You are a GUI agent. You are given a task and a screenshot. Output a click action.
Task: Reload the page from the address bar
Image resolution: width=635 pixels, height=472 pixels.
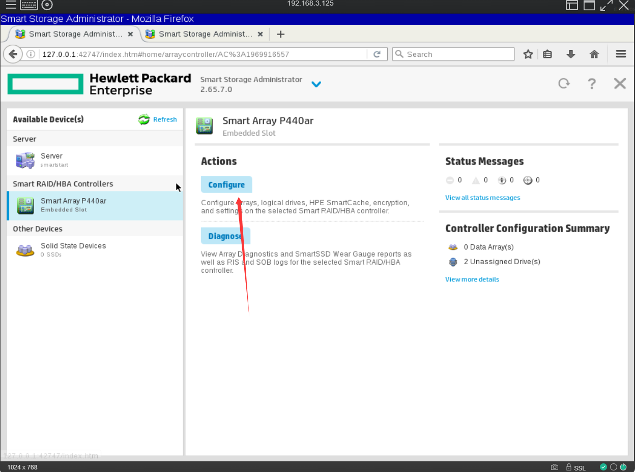pos(377,54)
